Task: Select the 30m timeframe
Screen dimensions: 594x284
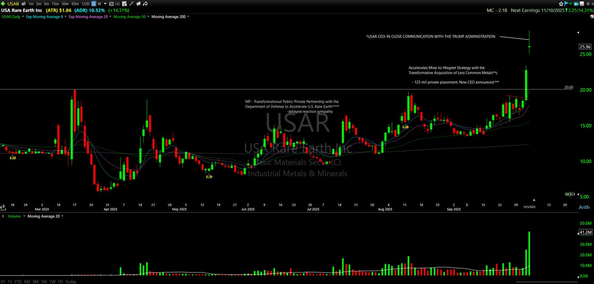Action: pos(65,4)
